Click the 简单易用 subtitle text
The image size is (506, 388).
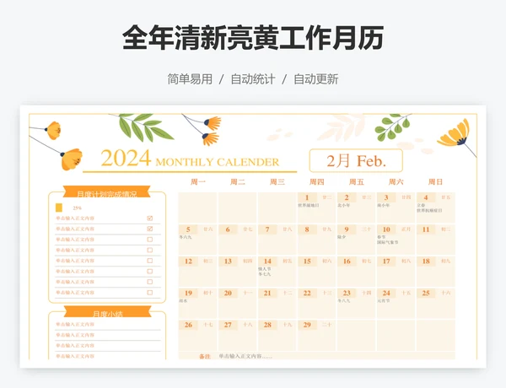(190, 79)
